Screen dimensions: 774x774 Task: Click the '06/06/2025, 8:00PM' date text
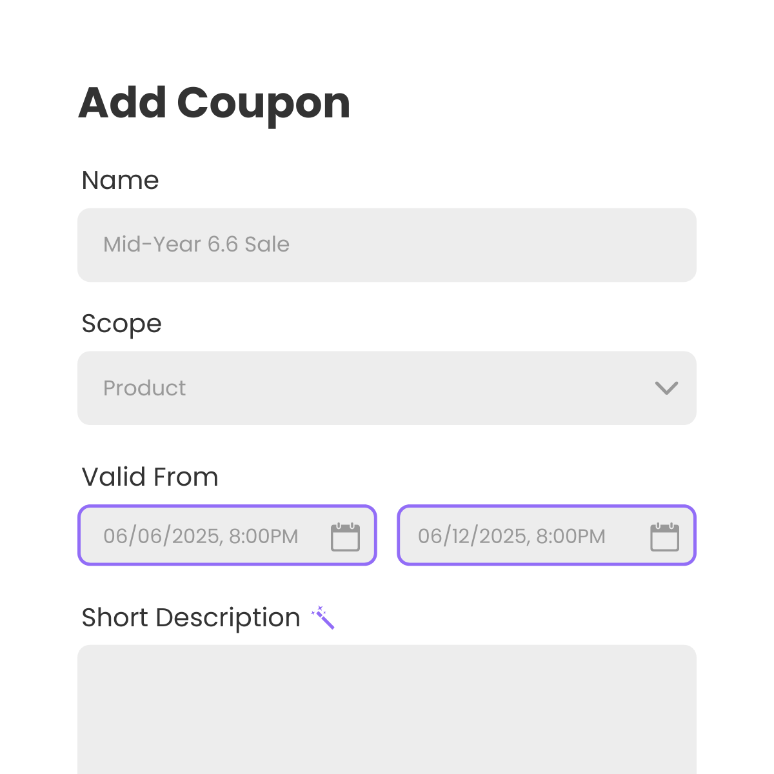(201, 537)
